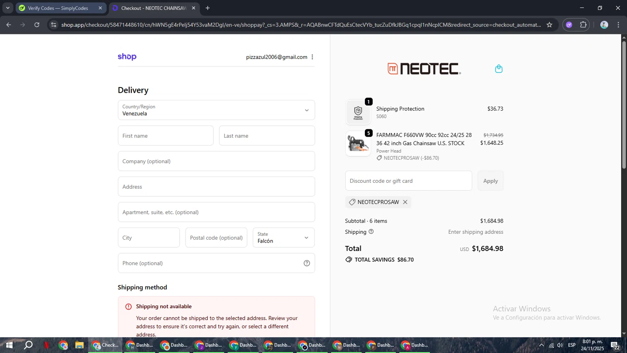Open account options menu beside the email
This screenshot has height=353, width=627.
tap(312, 57)
